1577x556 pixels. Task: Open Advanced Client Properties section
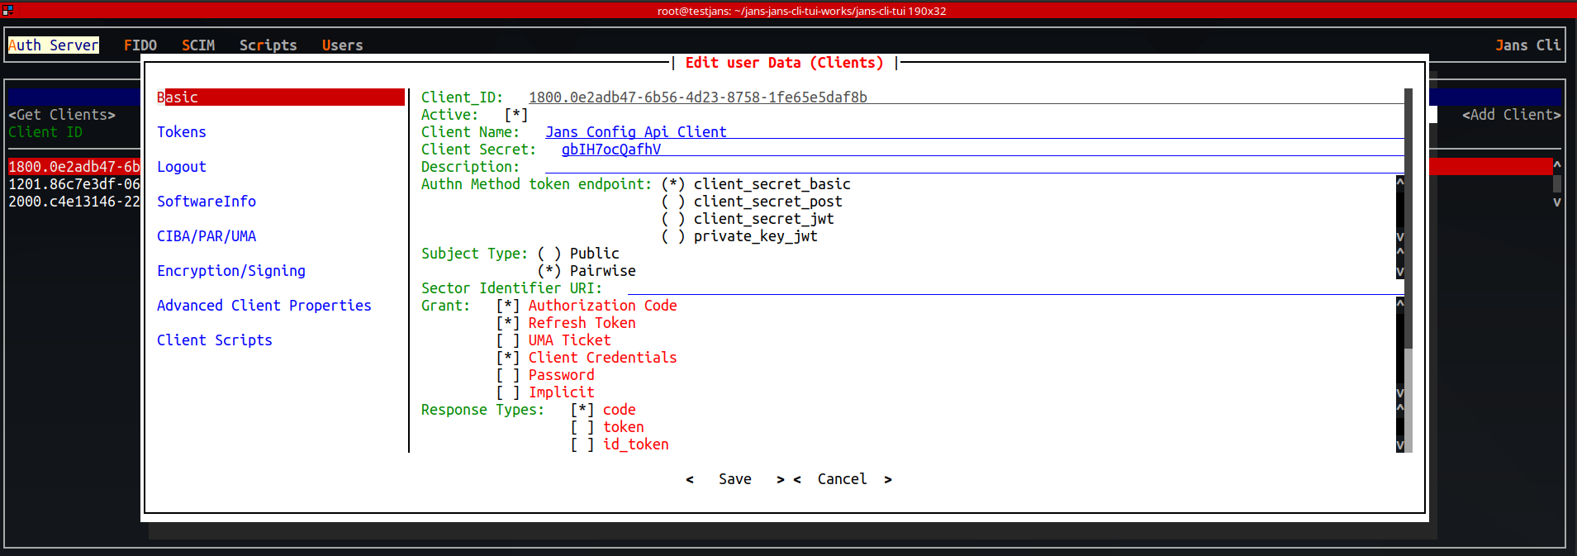click(x=264, y=306)
